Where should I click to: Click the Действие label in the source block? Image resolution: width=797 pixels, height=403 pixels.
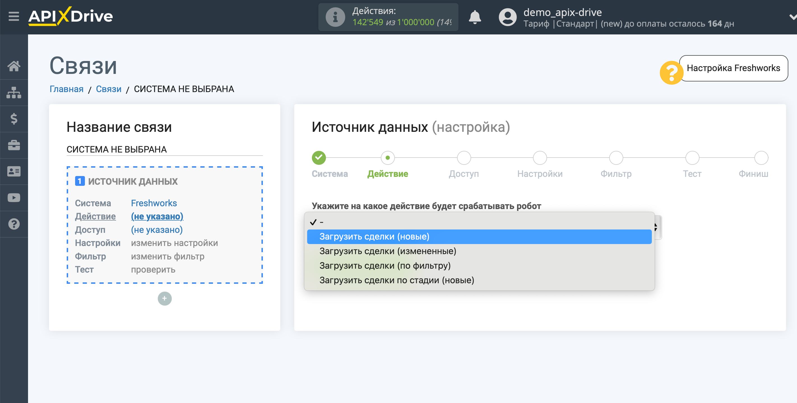click(x=95, y=216)
